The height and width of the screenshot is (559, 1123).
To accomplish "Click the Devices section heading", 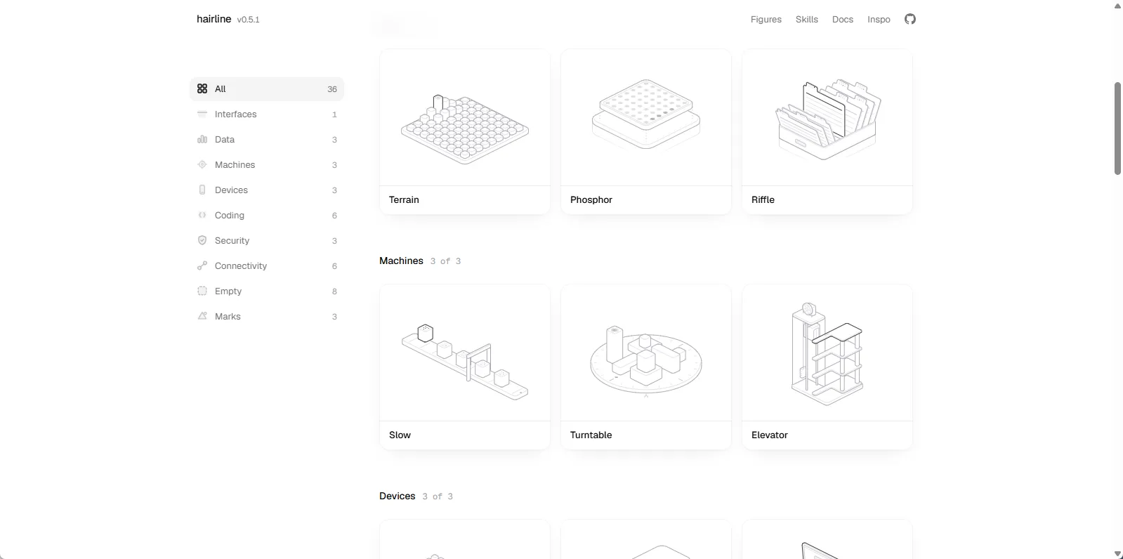I will tap(398, 496).
